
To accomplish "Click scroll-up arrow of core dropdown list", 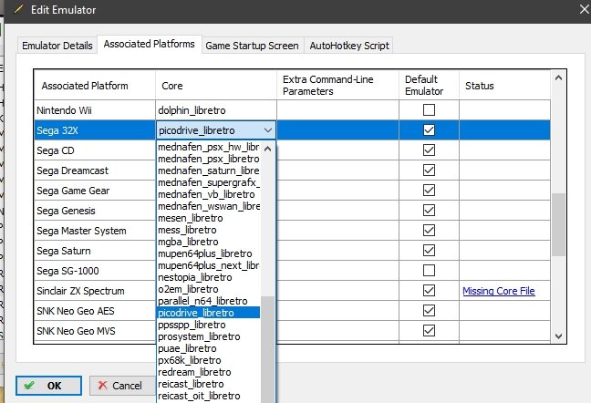I will (x=267, y=149).
